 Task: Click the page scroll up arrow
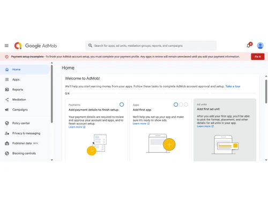[x=266, y=76]
